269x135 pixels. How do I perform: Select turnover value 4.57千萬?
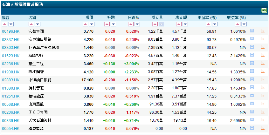point(179,31)
